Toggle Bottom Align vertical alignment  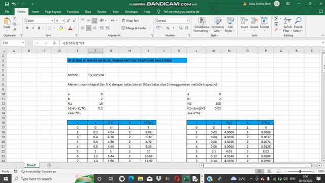pos(94,20)
